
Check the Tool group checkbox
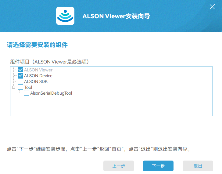(x=20, y=87)
